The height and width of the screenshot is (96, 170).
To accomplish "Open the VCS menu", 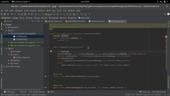I will pyautogui.click(x=65, y=11).
